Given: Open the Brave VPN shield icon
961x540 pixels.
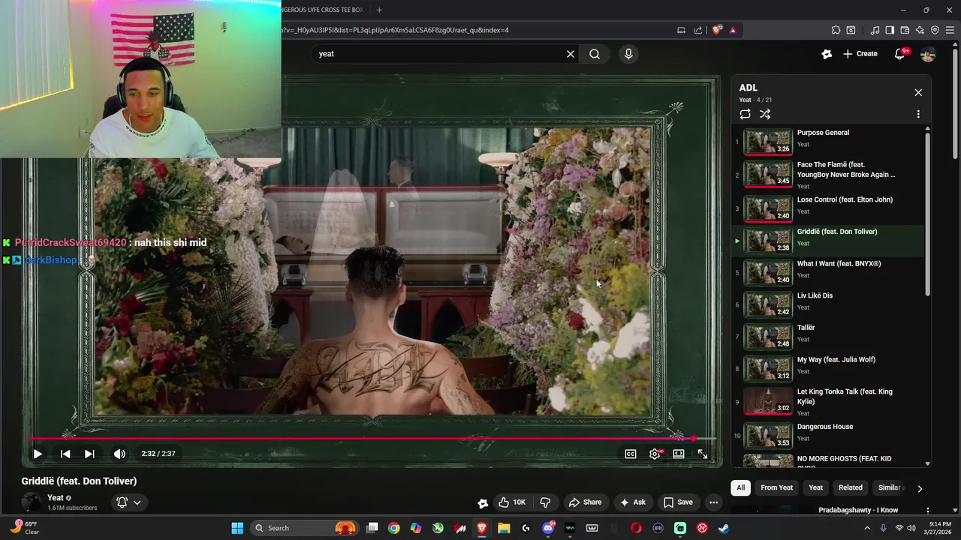Looking at the screenshot, I should pyautogui.click(x=935, y=30).
